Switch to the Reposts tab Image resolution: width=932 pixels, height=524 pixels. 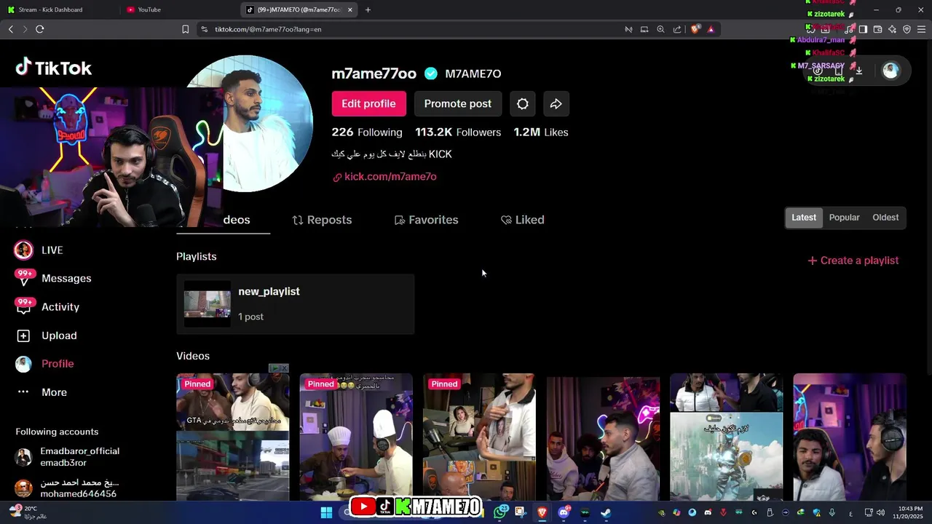click(322, 220)
